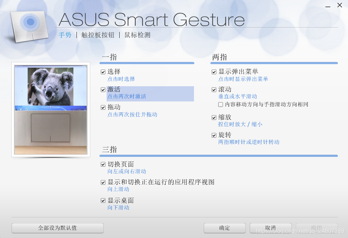
Task: Click the 点击时显示弹出菜单 description link
Action: pos(243,79)
